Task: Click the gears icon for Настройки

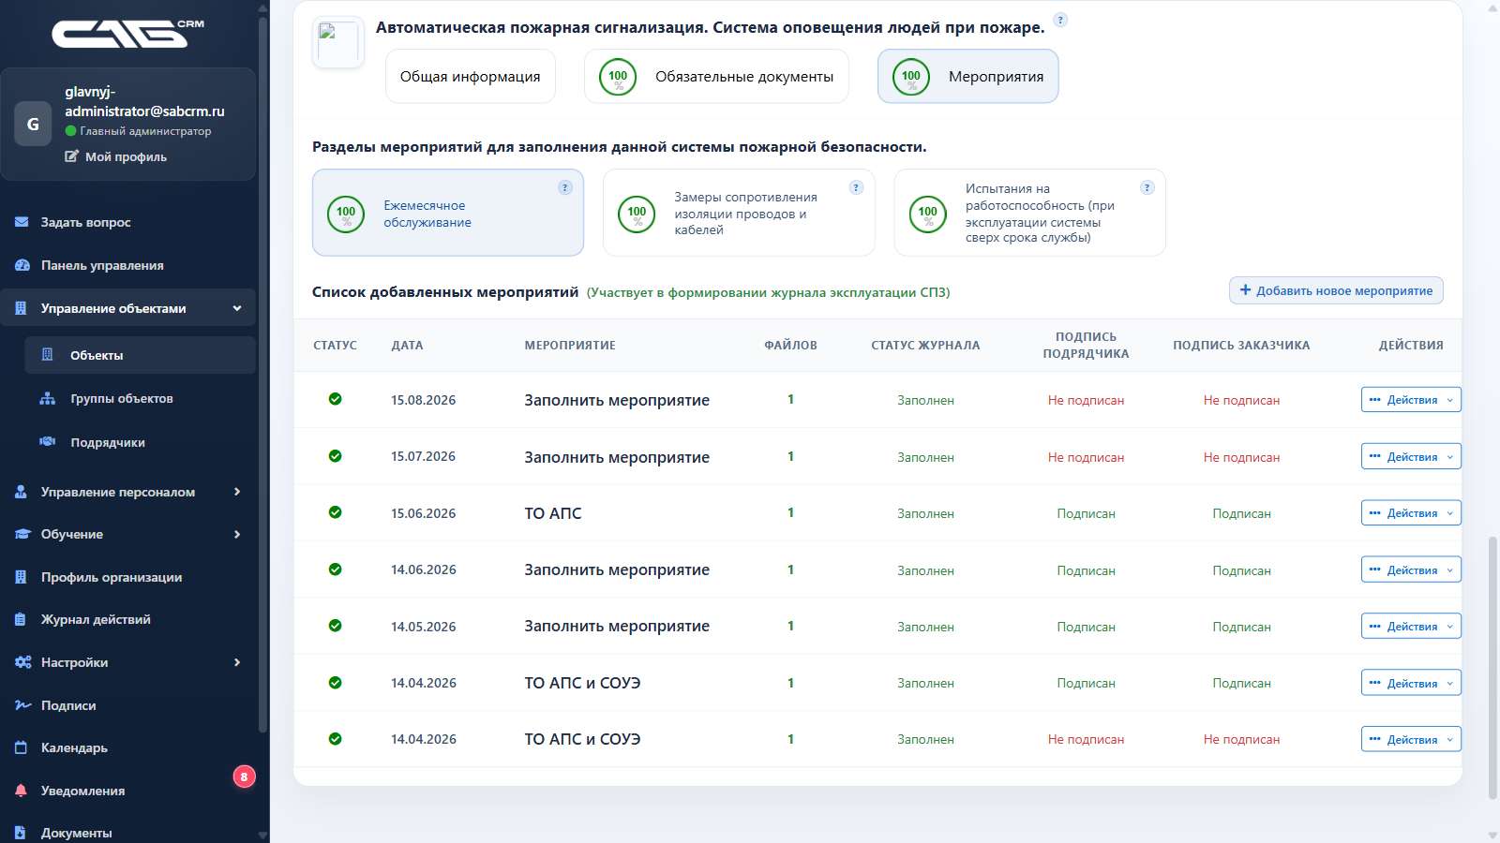Action: coord(22,662)
